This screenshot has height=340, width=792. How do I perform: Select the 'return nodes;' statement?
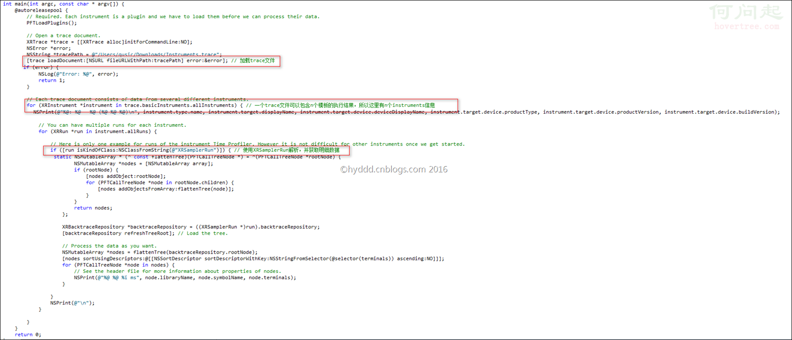[x=93, y=207]
